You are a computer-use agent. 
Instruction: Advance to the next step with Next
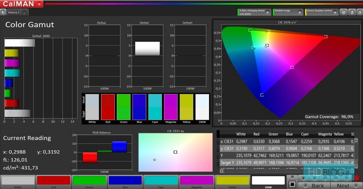point(346,185)
